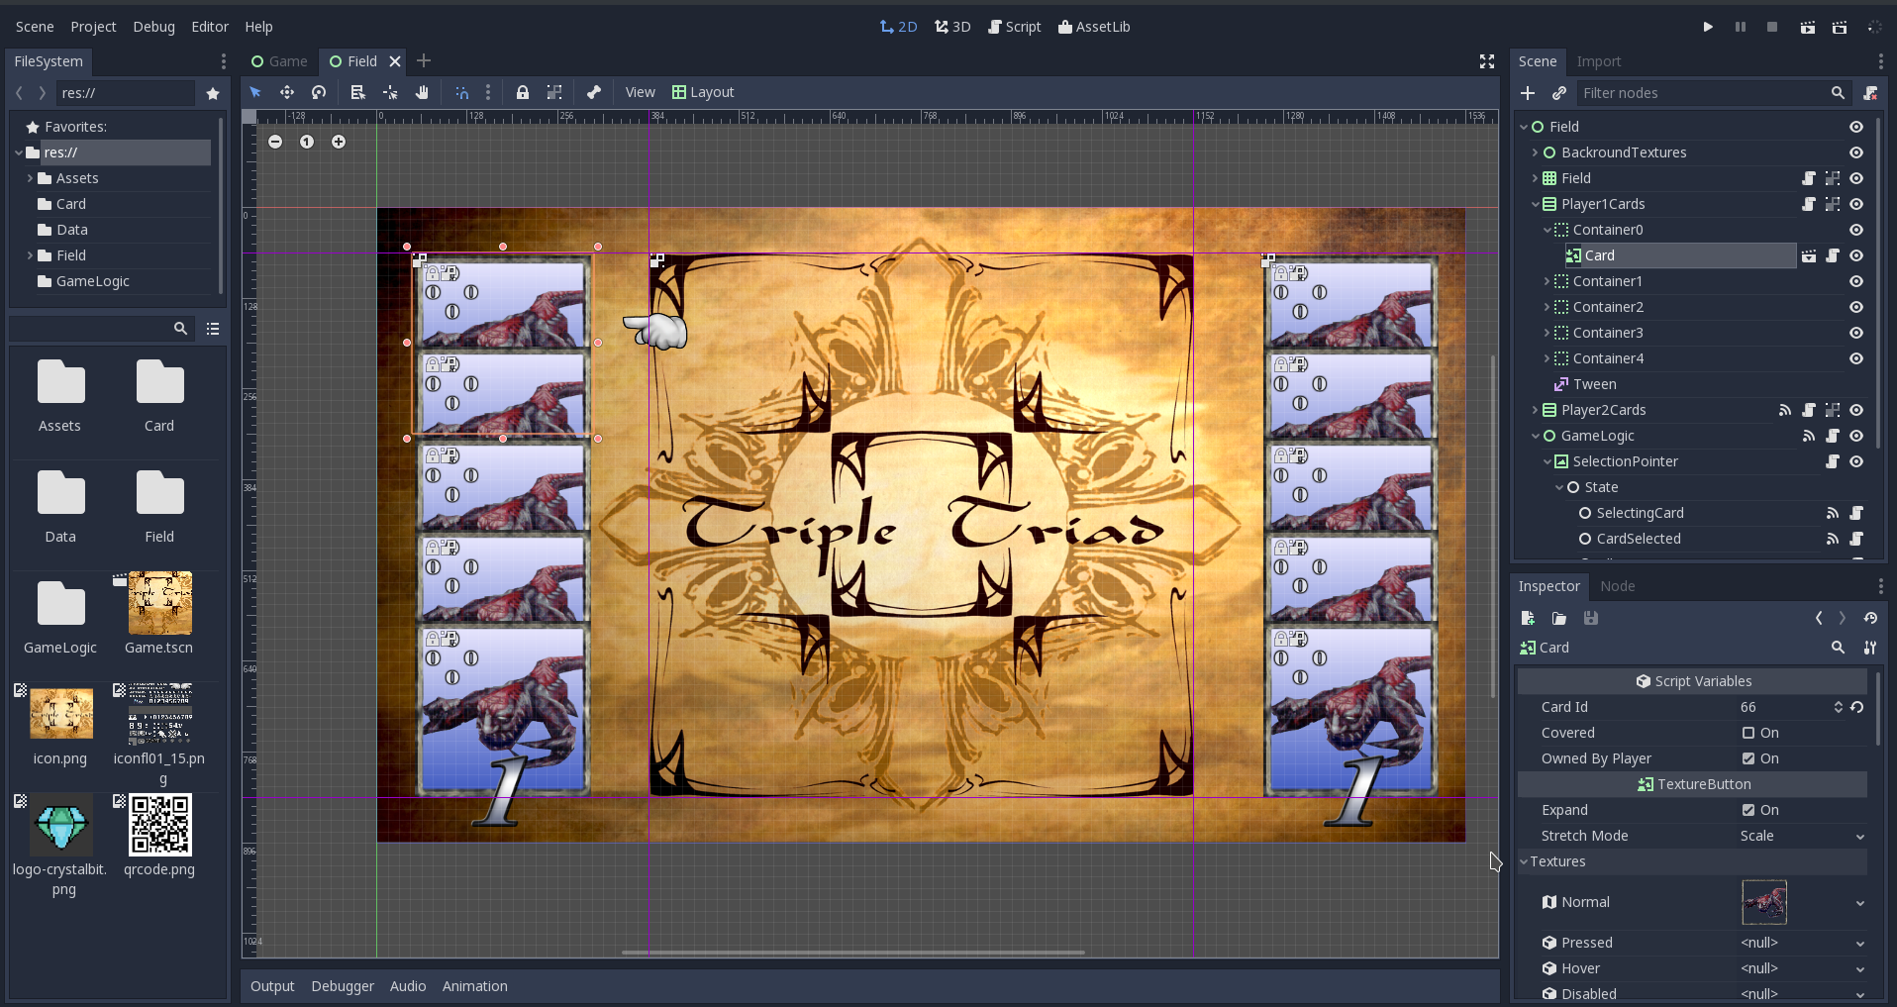Switch to the 3D workspace
The height and width of the screenshot is (1007, 1897).
(952, 27)
